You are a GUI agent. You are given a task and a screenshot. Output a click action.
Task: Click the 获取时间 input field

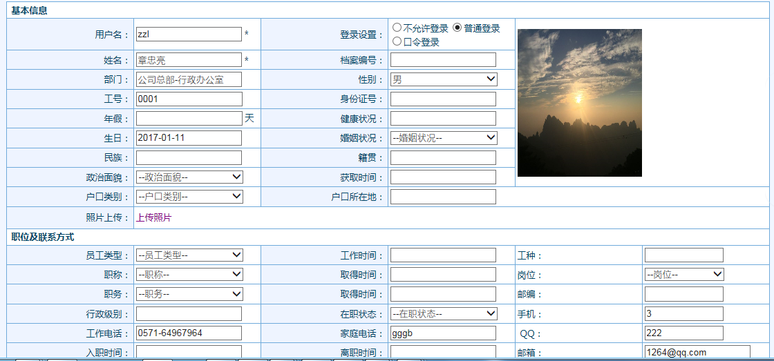(443, 177)
